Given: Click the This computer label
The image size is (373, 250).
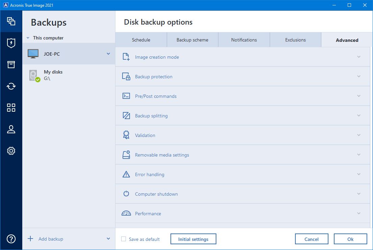Looking at the screenshot, I should [48, 38].
